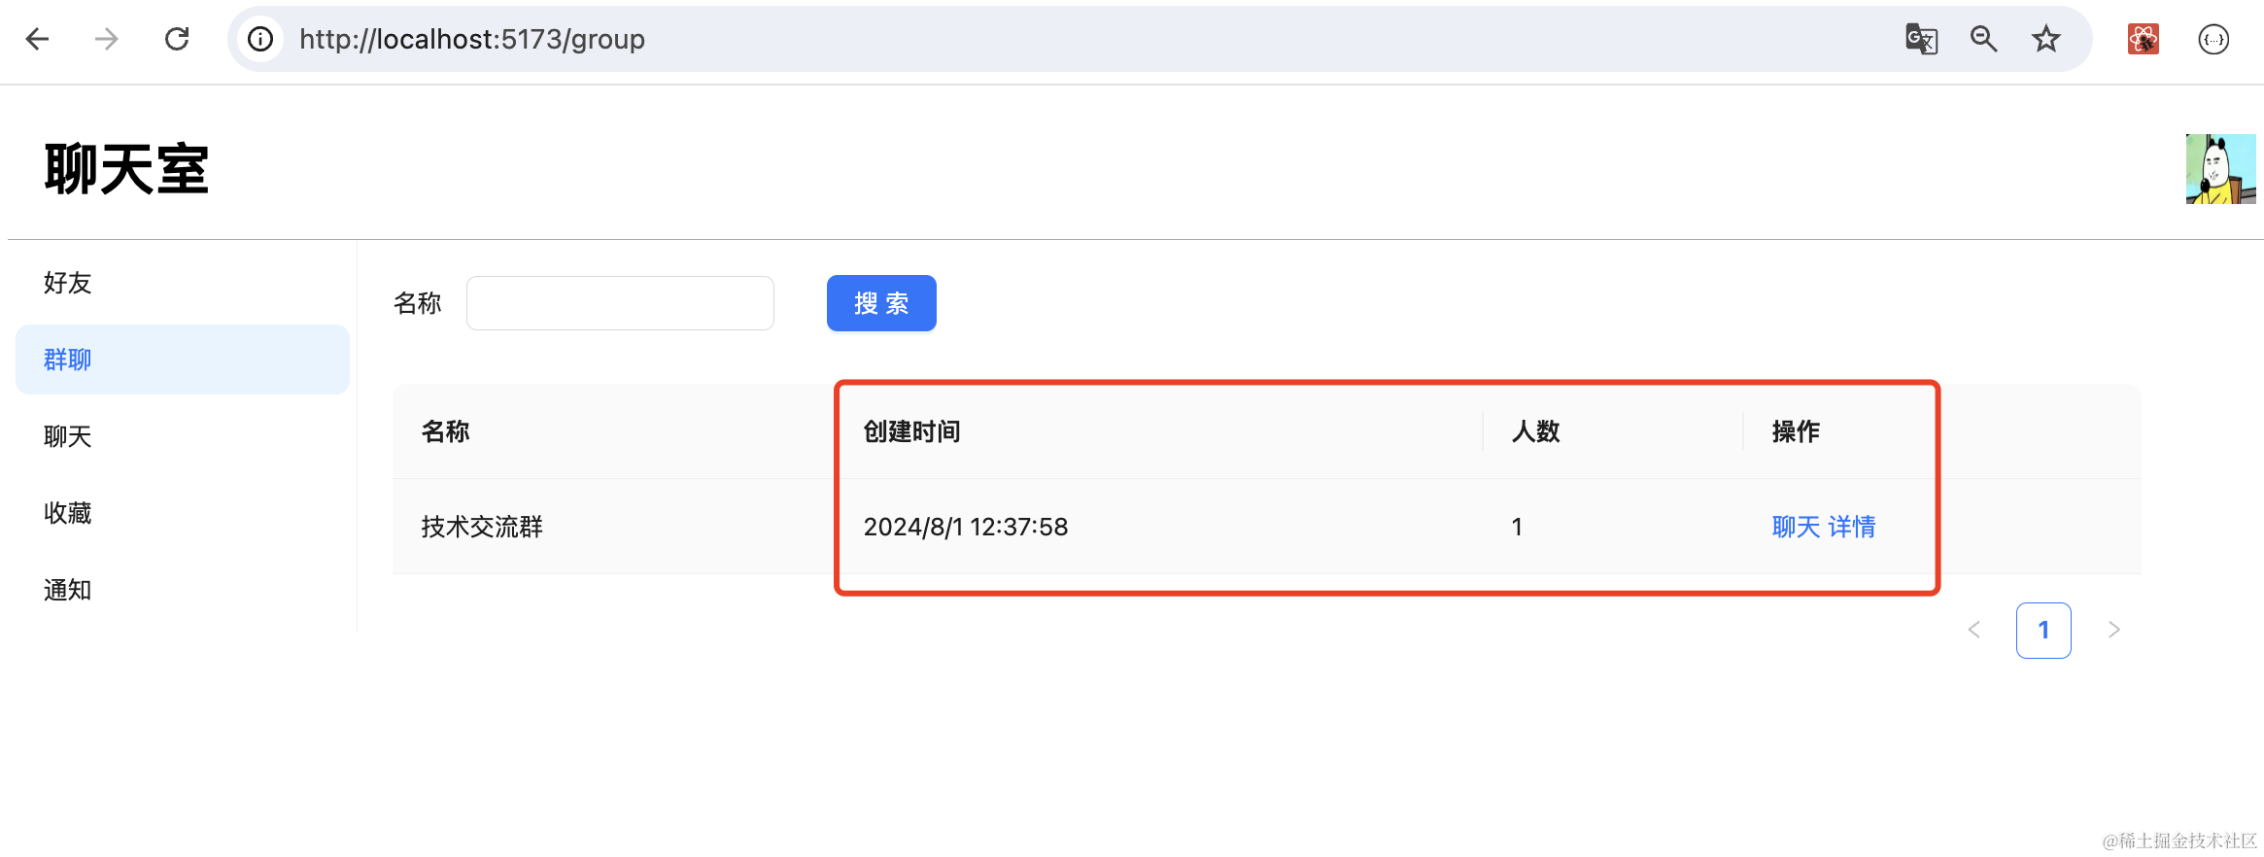Reload the page with the refresh icon

pyautogui.click(x=177, y=39)
